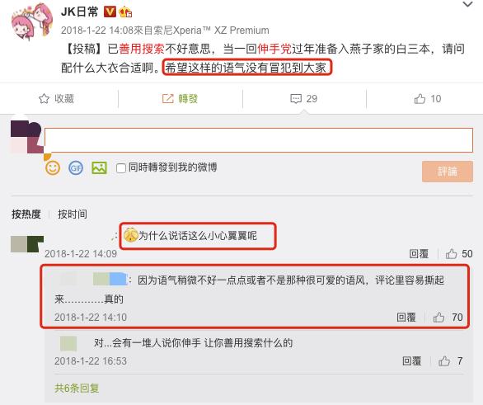This screenshot has width=483, height=405.
Task: Insert a GIF using the GIF icon
Action: [x=76, y=168]
